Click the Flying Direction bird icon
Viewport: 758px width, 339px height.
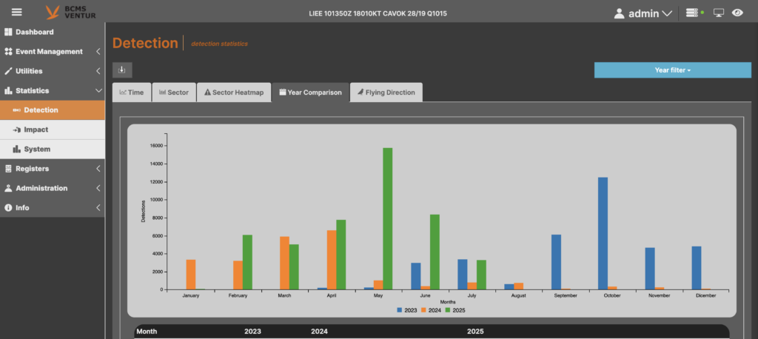click(360, 93)
